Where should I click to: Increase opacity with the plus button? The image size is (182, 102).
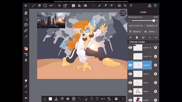click(157, 21)
